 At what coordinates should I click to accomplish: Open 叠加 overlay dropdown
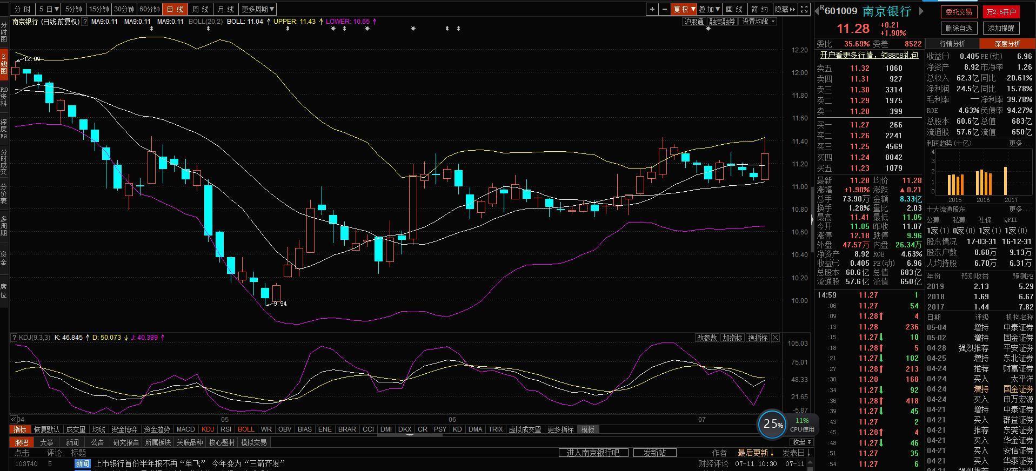tap(709, 9)
